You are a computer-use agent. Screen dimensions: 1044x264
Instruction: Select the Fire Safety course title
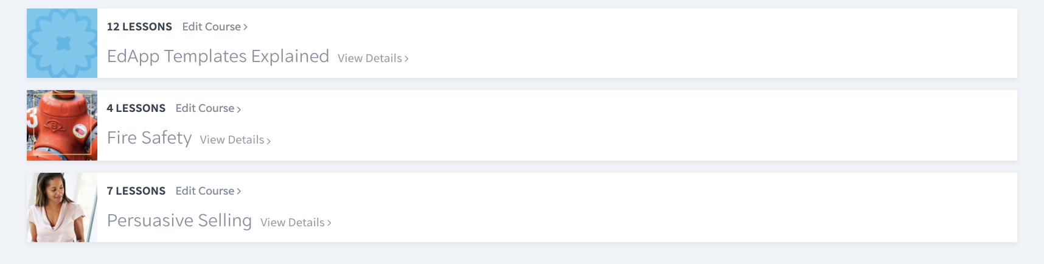pos(149,138)
